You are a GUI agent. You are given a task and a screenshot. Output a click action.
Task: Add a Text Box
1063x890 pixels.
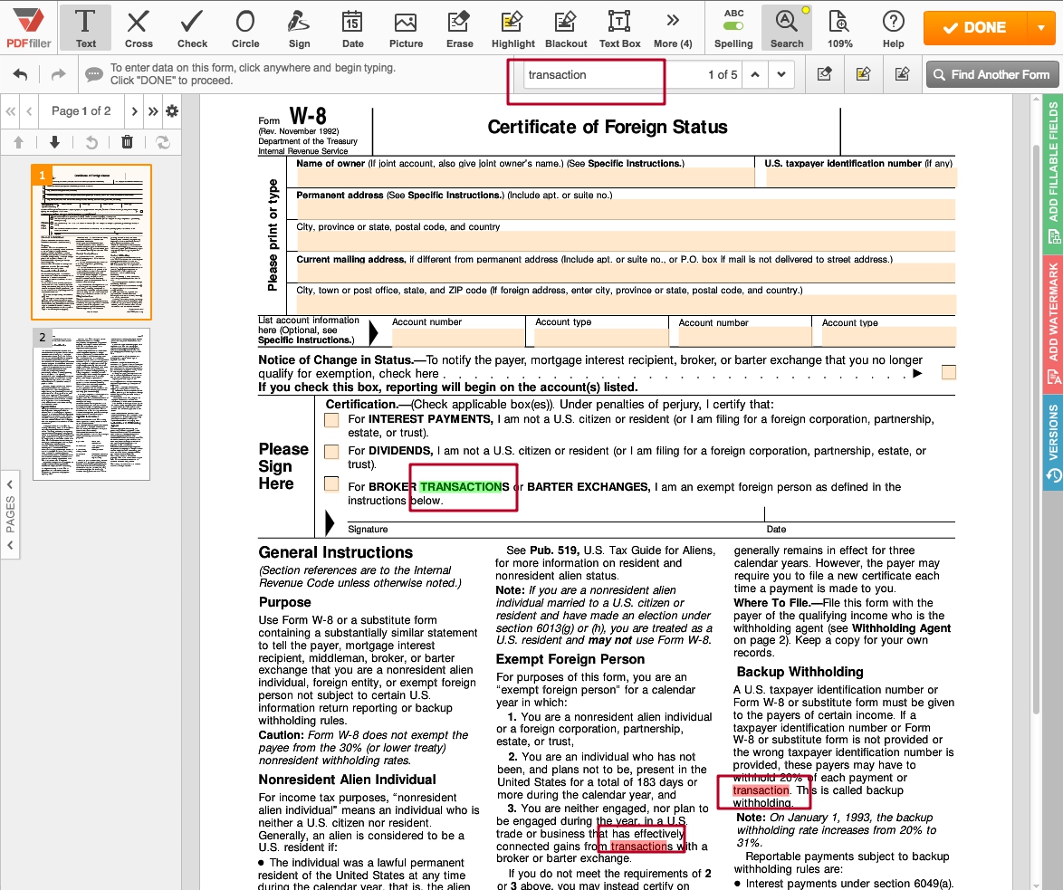(x=619, y=28)
